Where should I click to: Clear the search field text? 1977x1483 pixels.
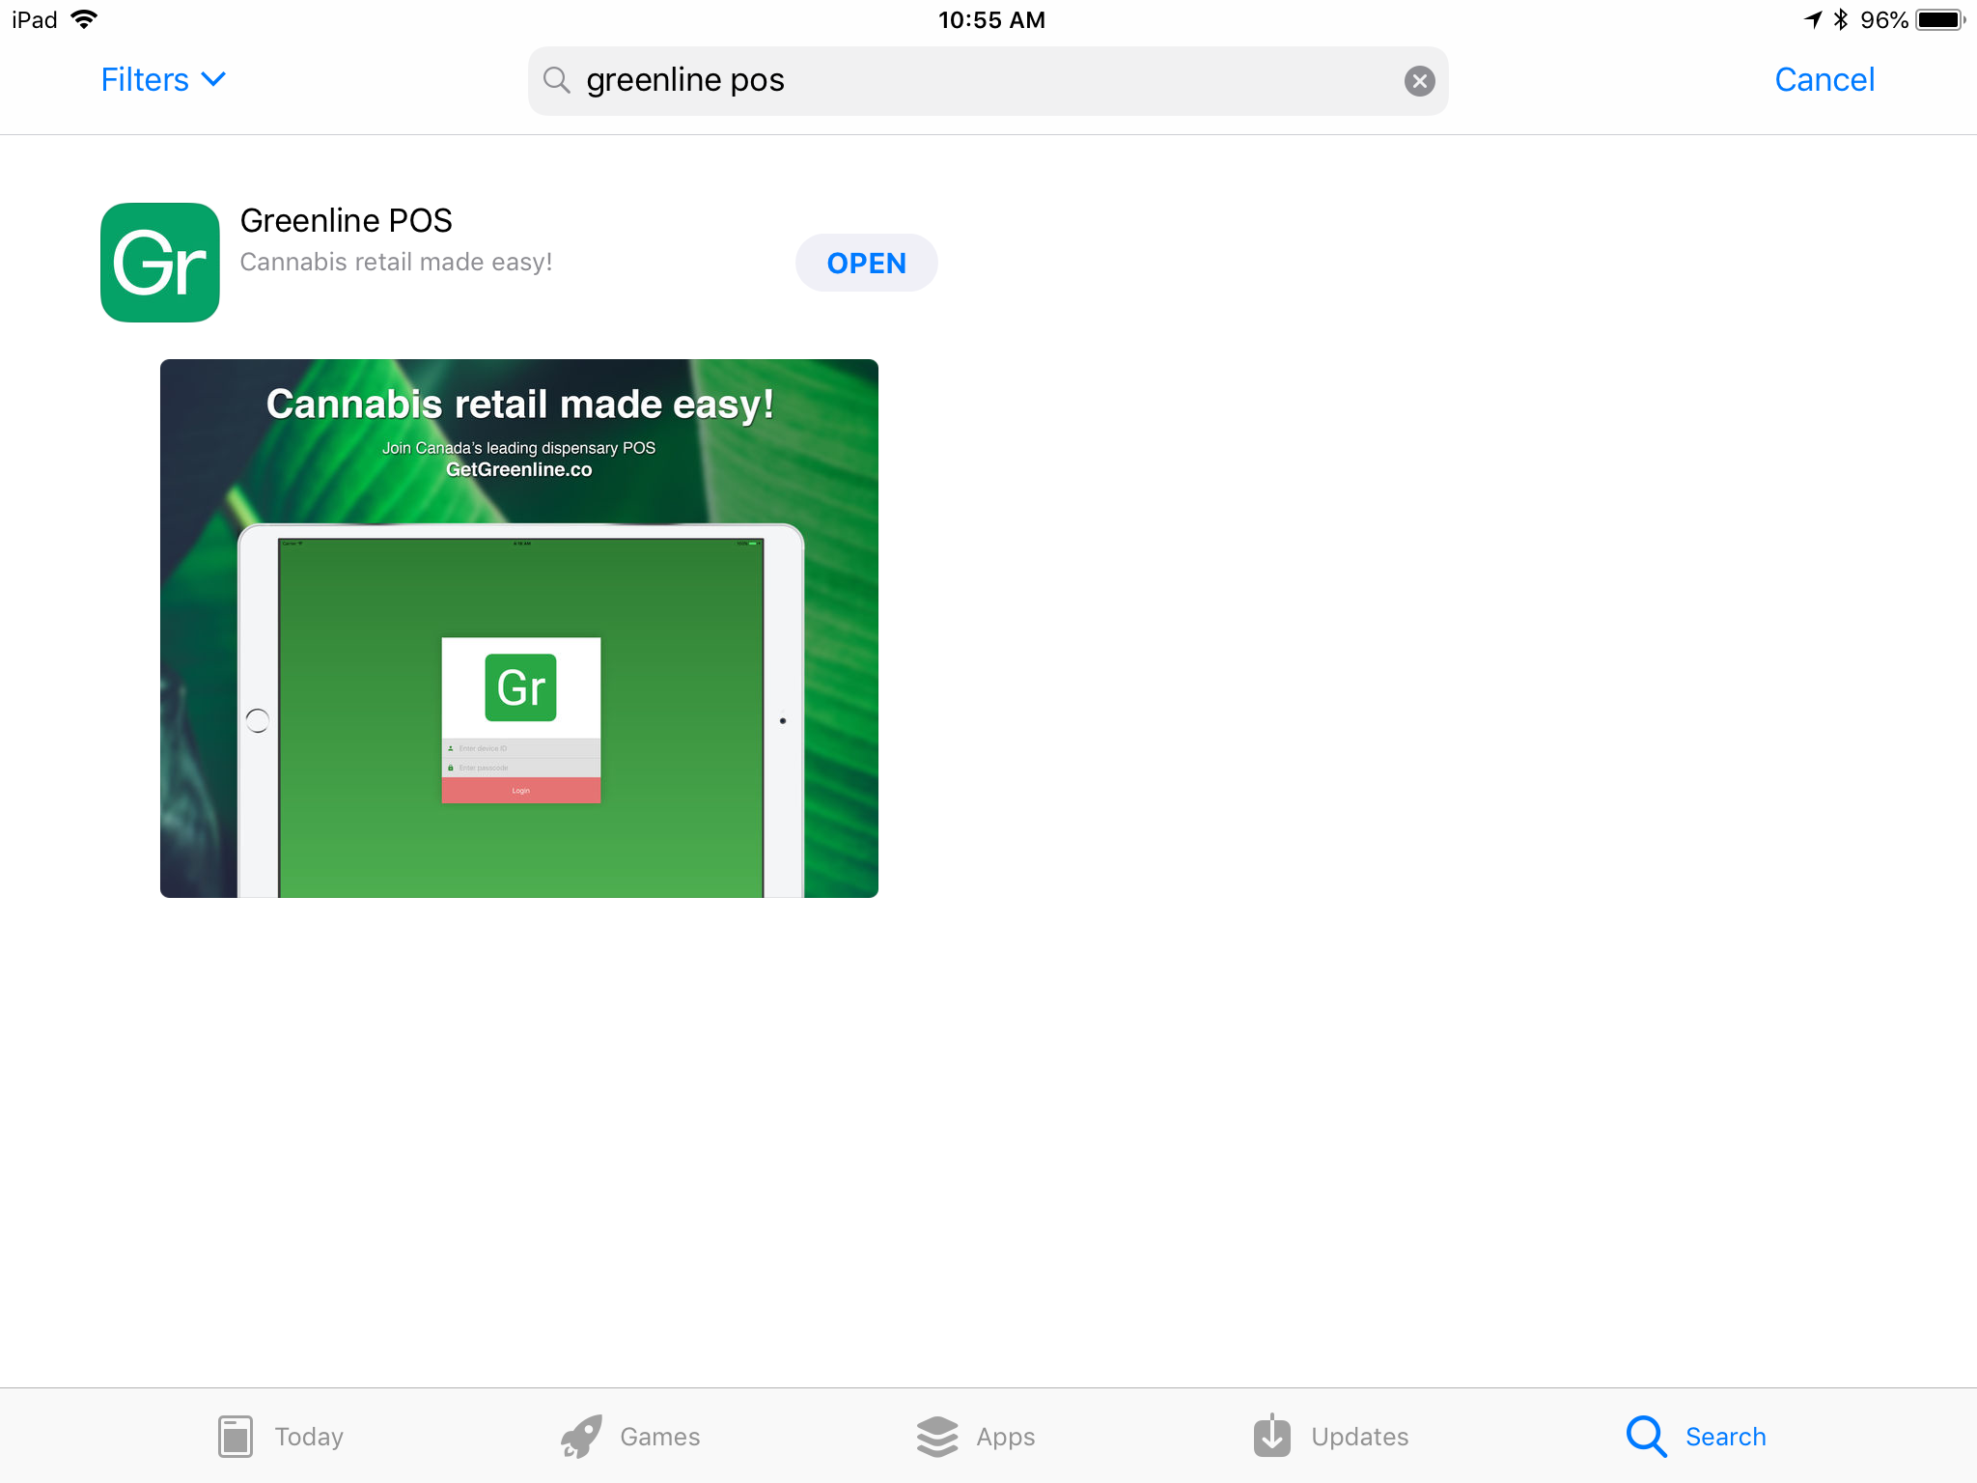click(1418, 81)
